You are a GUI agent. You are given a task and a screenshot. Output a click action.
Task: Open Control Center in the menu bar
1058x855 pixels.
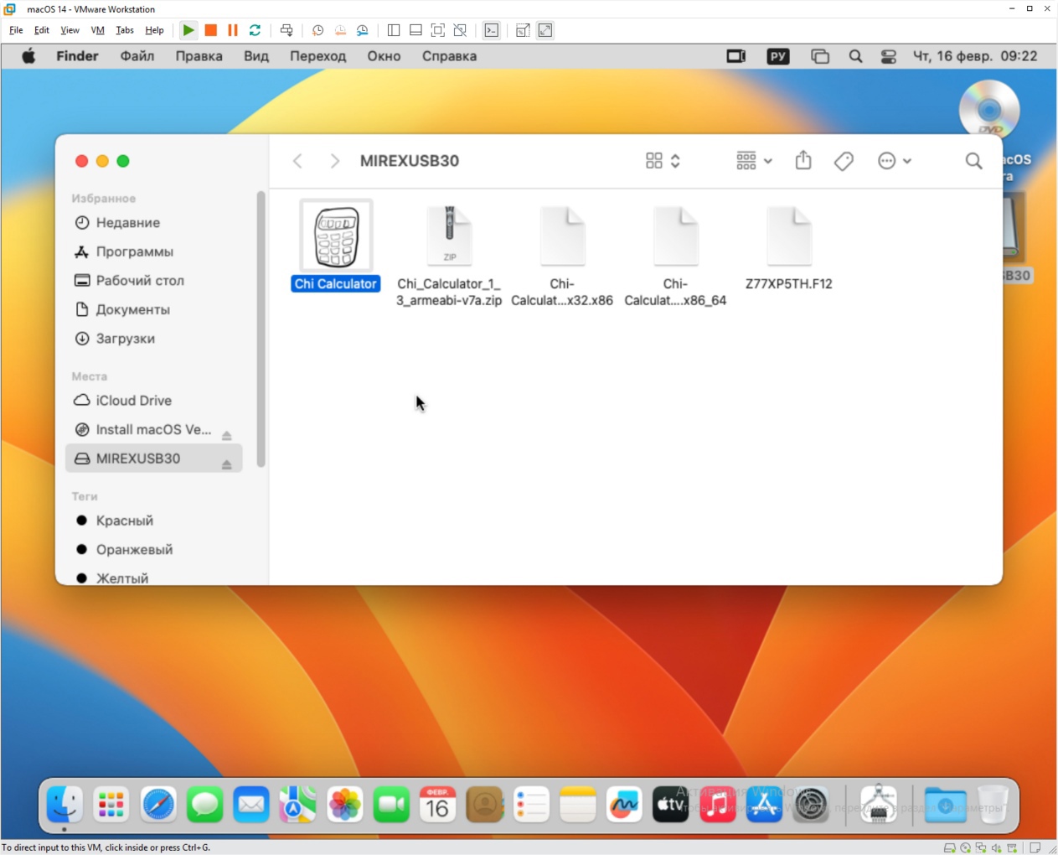[889, 56]
